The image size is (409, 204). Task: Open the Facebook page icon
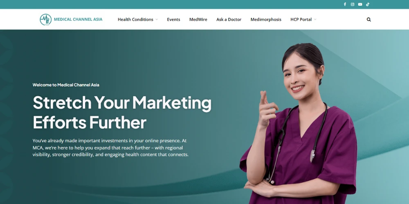pos(345,4)
